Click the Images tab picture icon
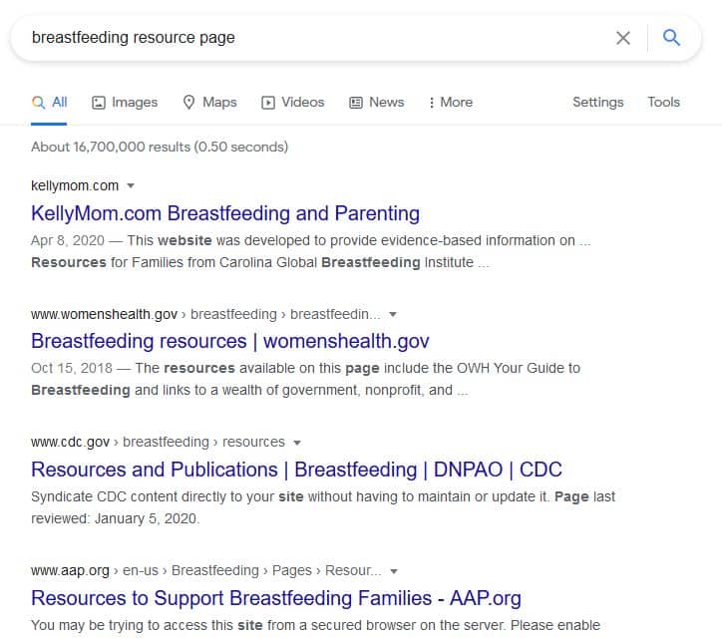 pos(99,102)
